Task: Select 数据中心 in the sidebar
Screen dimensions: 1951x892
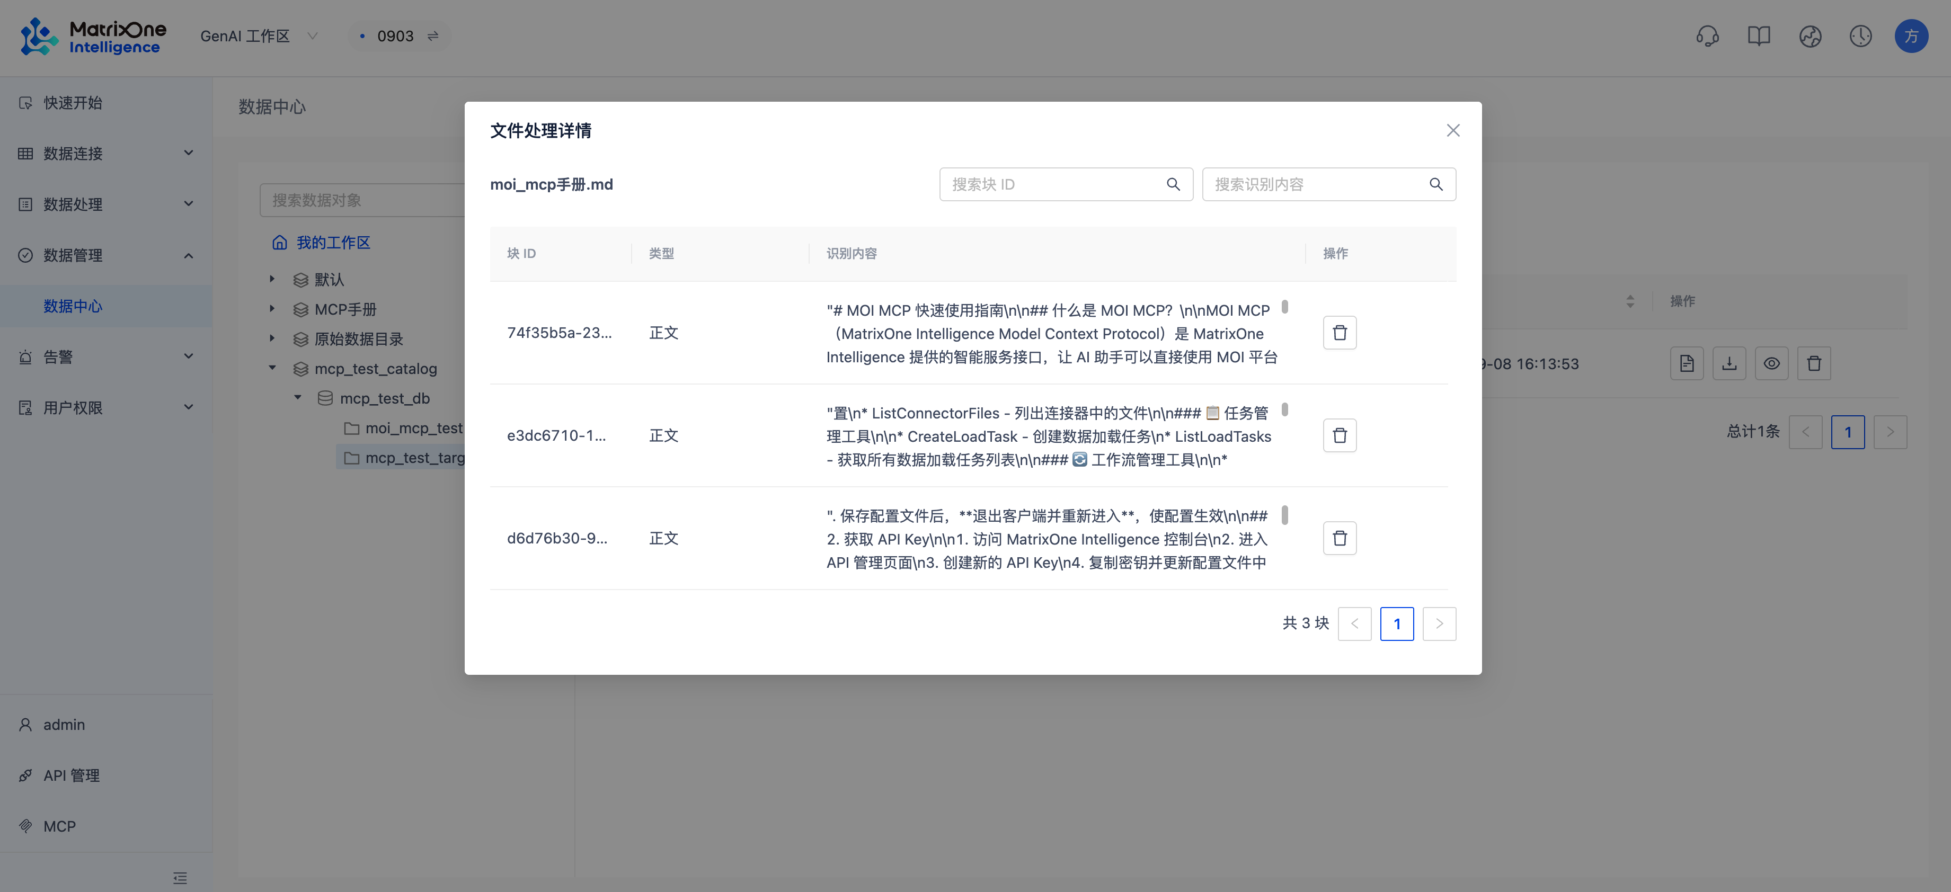Action: click(74, 306)
